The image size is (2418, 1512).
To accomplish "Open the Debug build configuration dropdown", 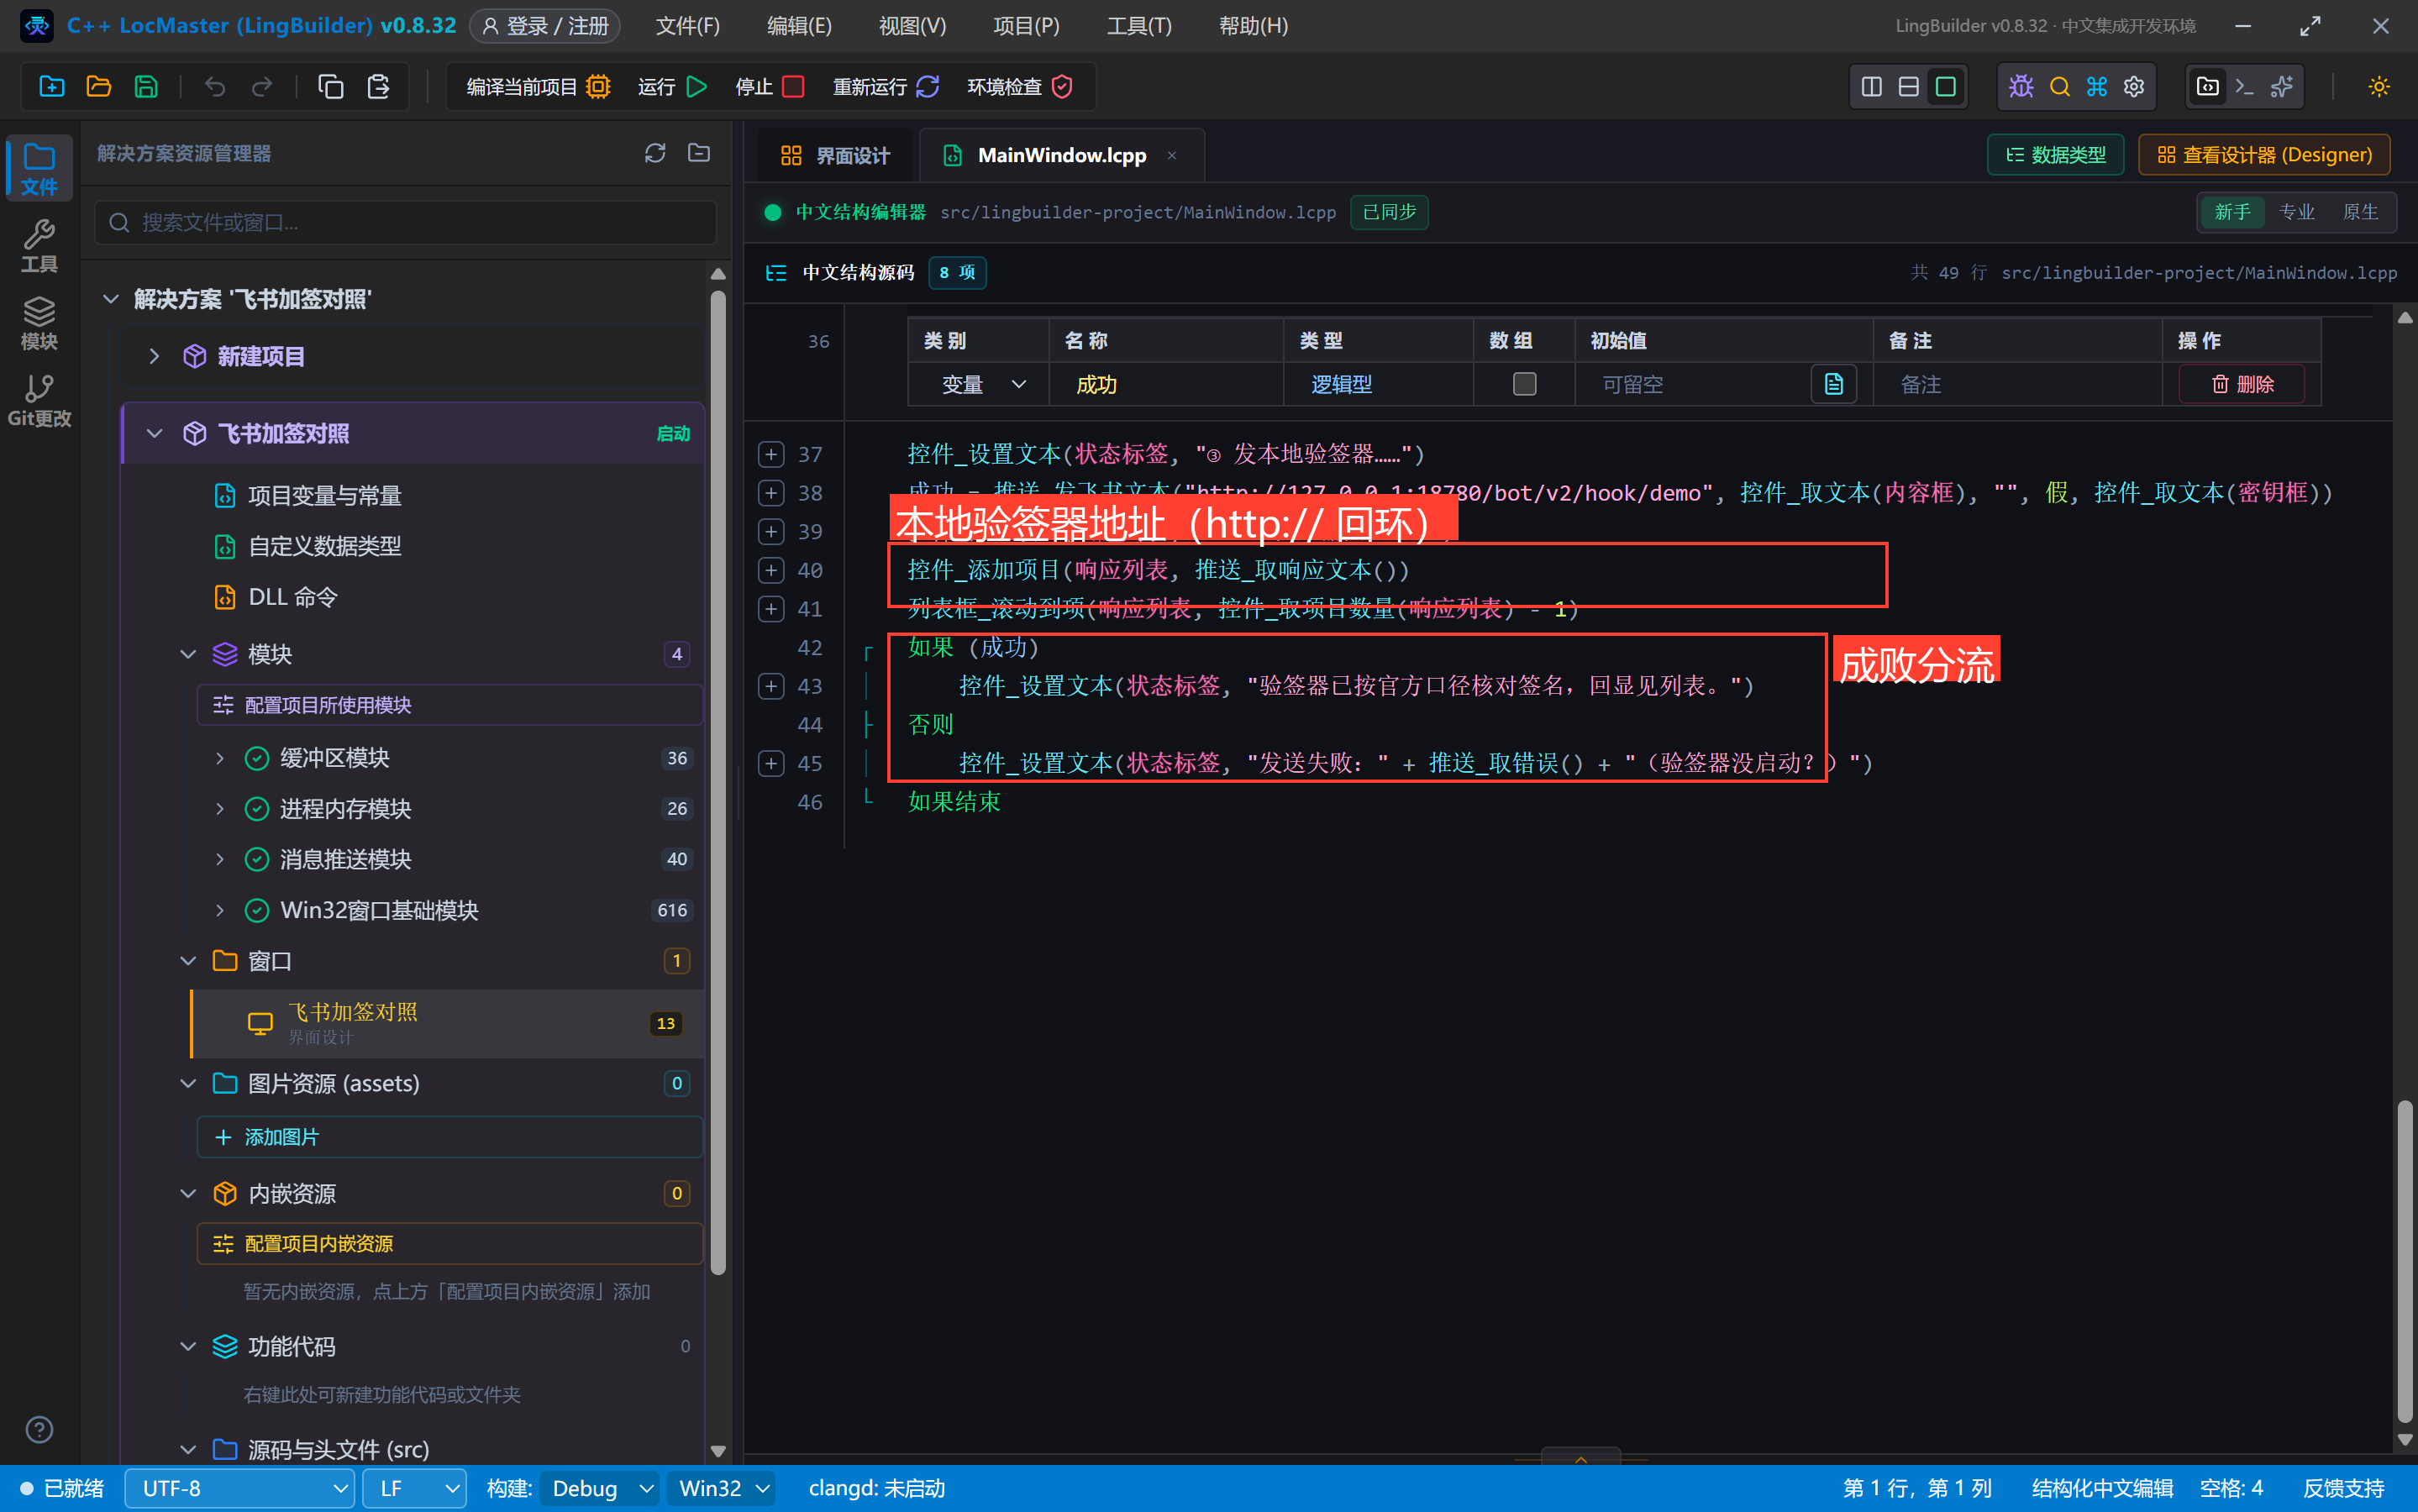I will coord(599,1488).
